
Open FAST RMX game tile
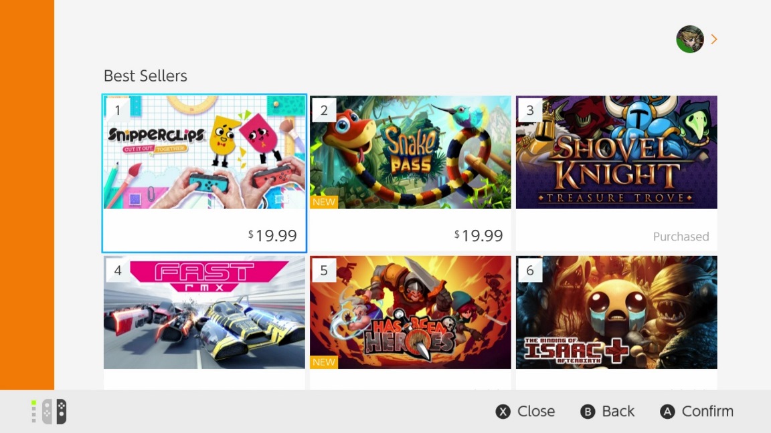204,312
